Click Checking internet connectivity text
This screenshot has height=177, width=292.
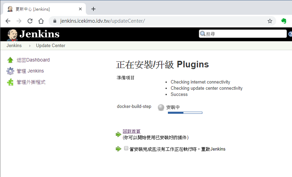click(x=200, y=82)
